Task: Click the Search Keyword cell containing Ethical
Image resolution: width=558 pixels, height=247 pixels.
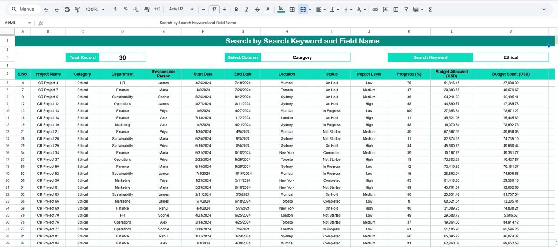Action: pyautogui.click(x=510, y=57)
